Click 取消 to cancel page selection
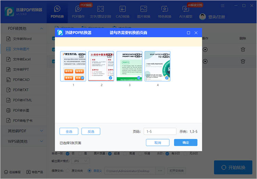 coord(158,143)
